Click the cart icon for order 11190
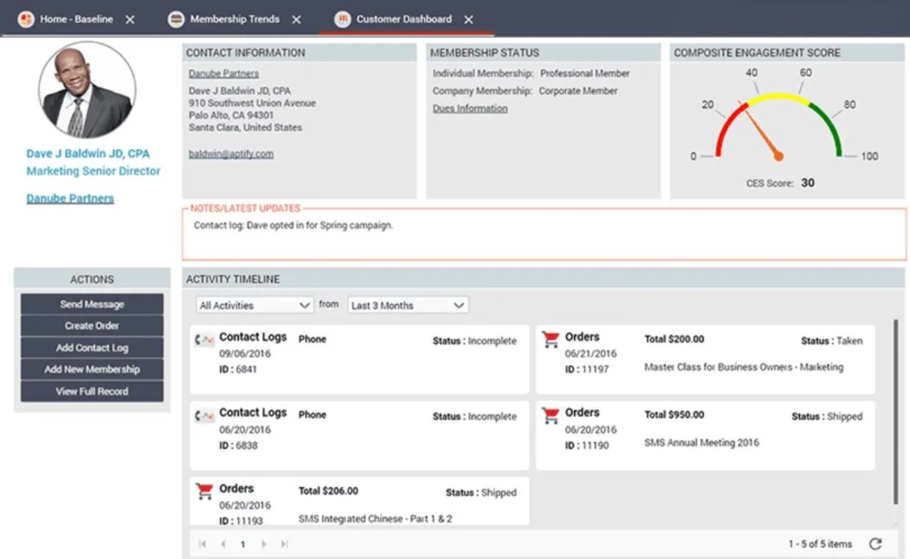Image resolution: width=910 pixels, height=559 pixels. [551, 416]
